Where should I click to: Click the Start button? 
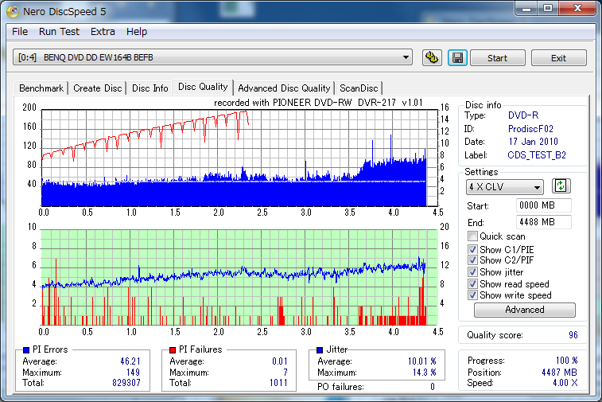(x=498, y=58)
